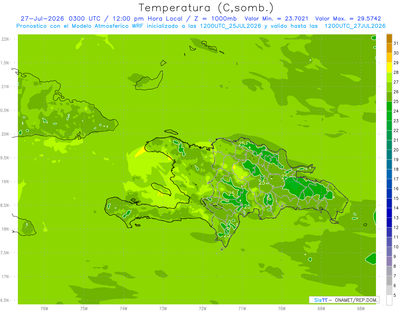
Task: Click the '71W' longitude axis label
Action: coord(242,309)
